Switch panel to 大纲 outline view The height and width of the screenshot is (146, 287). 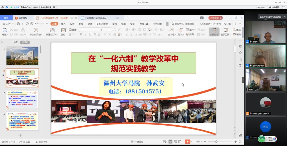point(15,43)
